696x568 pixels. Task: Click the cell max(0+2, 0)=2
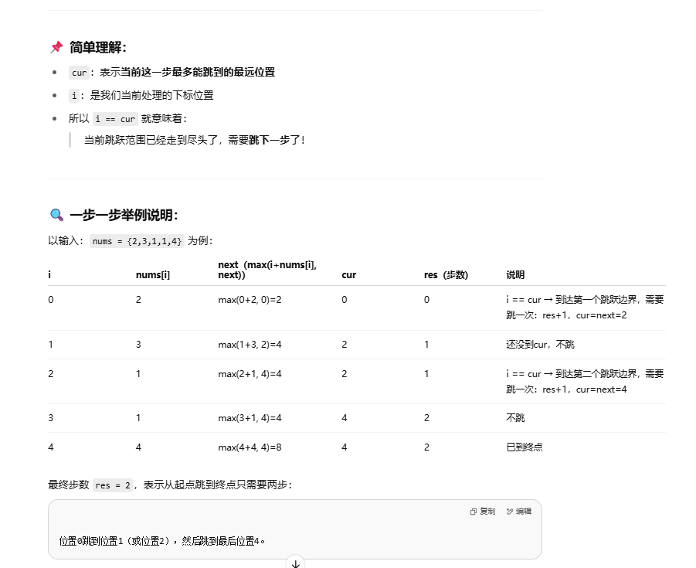point(250,300)
